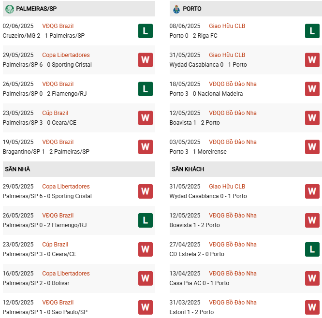Click W badge for Porto 3-0 Nacional Madeira
Image resolution: width=322 pixels, height=318 pixels.
312,89
